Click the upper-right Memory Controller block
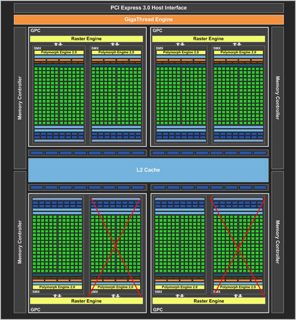Image resolution: width=296 pixels, height=320 pixels. pos(277,98)
